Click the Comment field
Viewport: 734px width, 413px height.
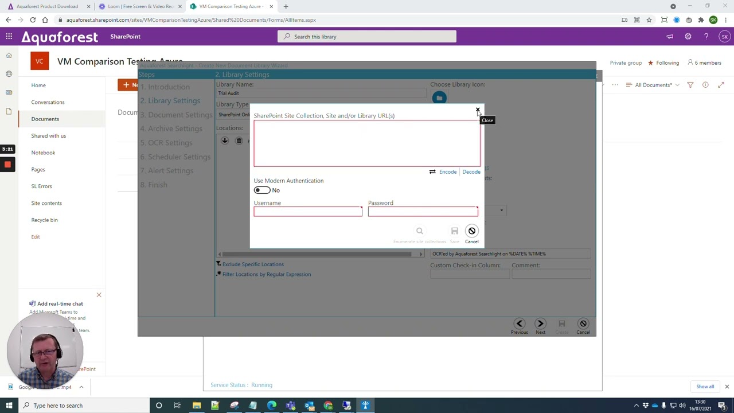point(551,274)
